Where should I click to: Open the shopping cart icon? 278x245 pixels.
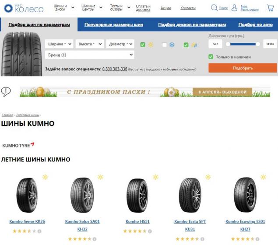click(270, 8)
